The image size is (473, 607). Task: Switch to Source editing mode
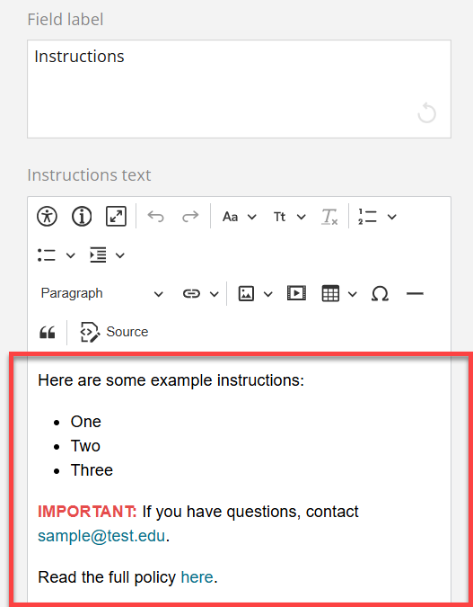[x=114, y=332]
